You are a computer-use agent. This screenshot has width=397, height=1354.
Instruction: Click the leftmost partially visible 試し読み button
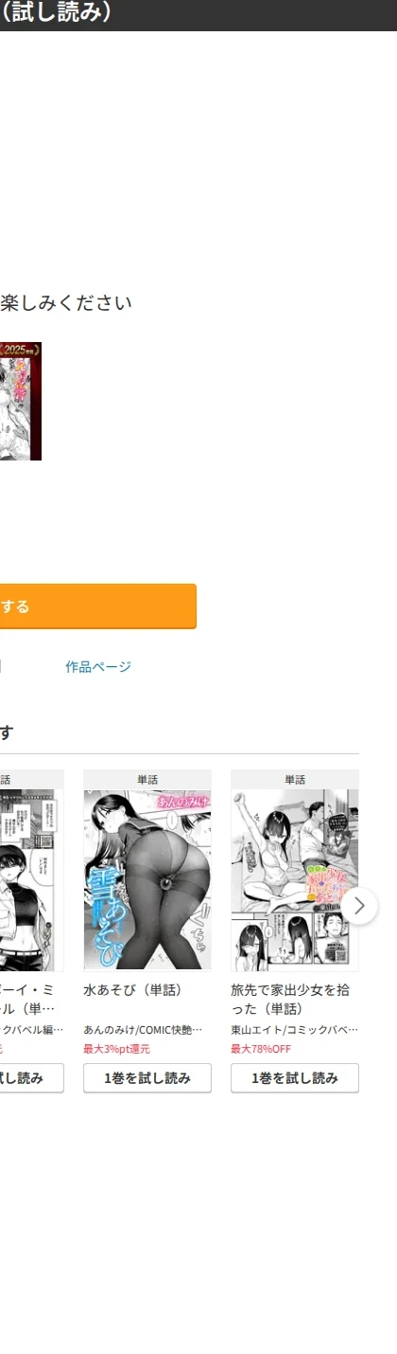(x=32, y=1078)
